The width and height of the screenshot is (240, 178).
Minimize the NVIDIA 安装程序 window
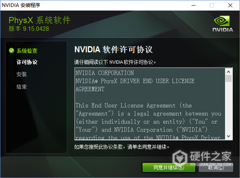(194, 5)
